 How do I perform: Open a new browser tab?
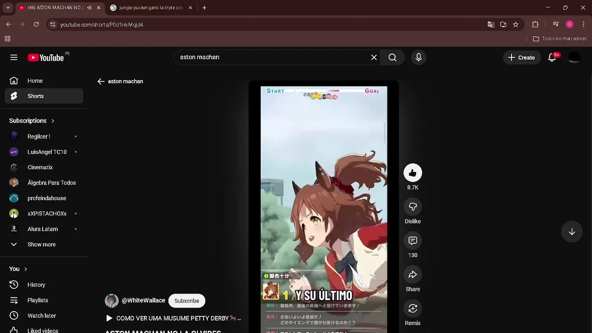[x=204, y=8]
